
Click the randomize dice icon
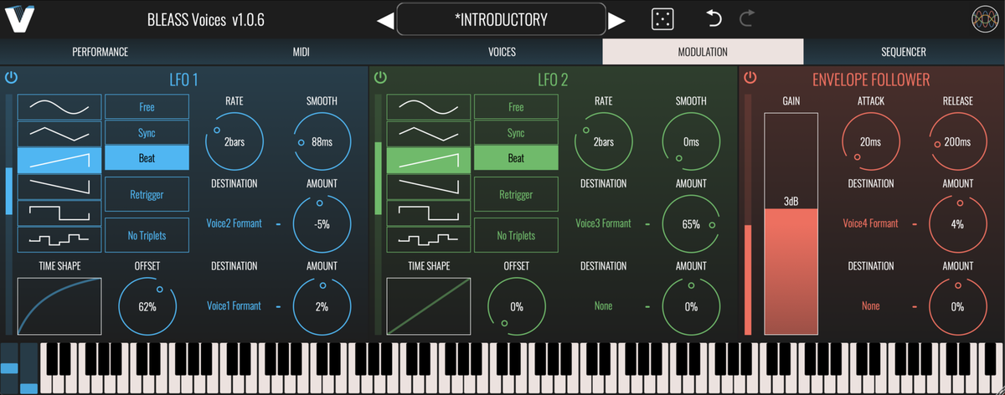point(663,19)
